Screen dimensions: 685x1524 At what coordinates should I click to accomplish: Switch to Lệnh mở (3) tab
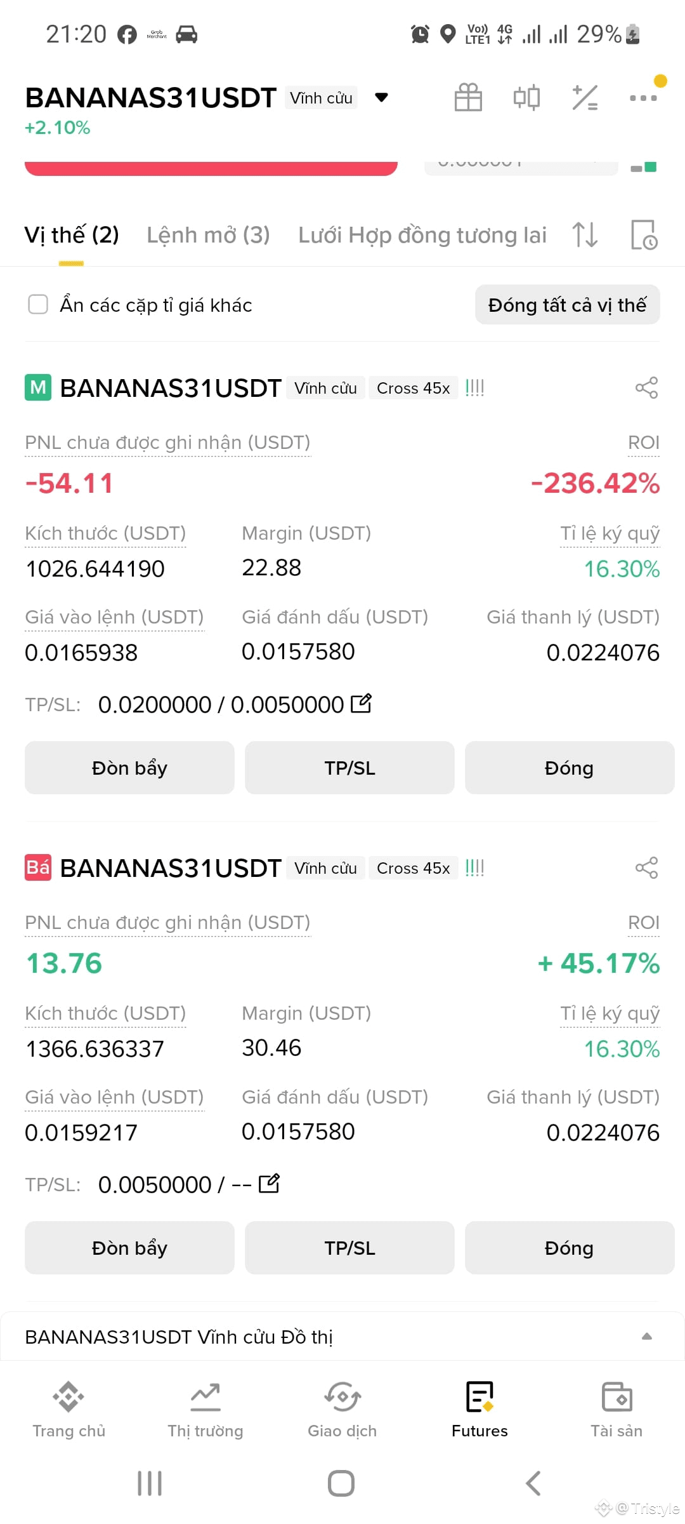(208, 235)
